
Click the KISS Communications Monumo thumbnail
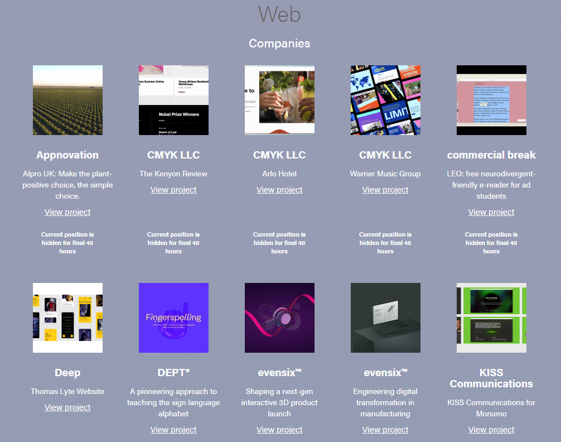[491, 318]
